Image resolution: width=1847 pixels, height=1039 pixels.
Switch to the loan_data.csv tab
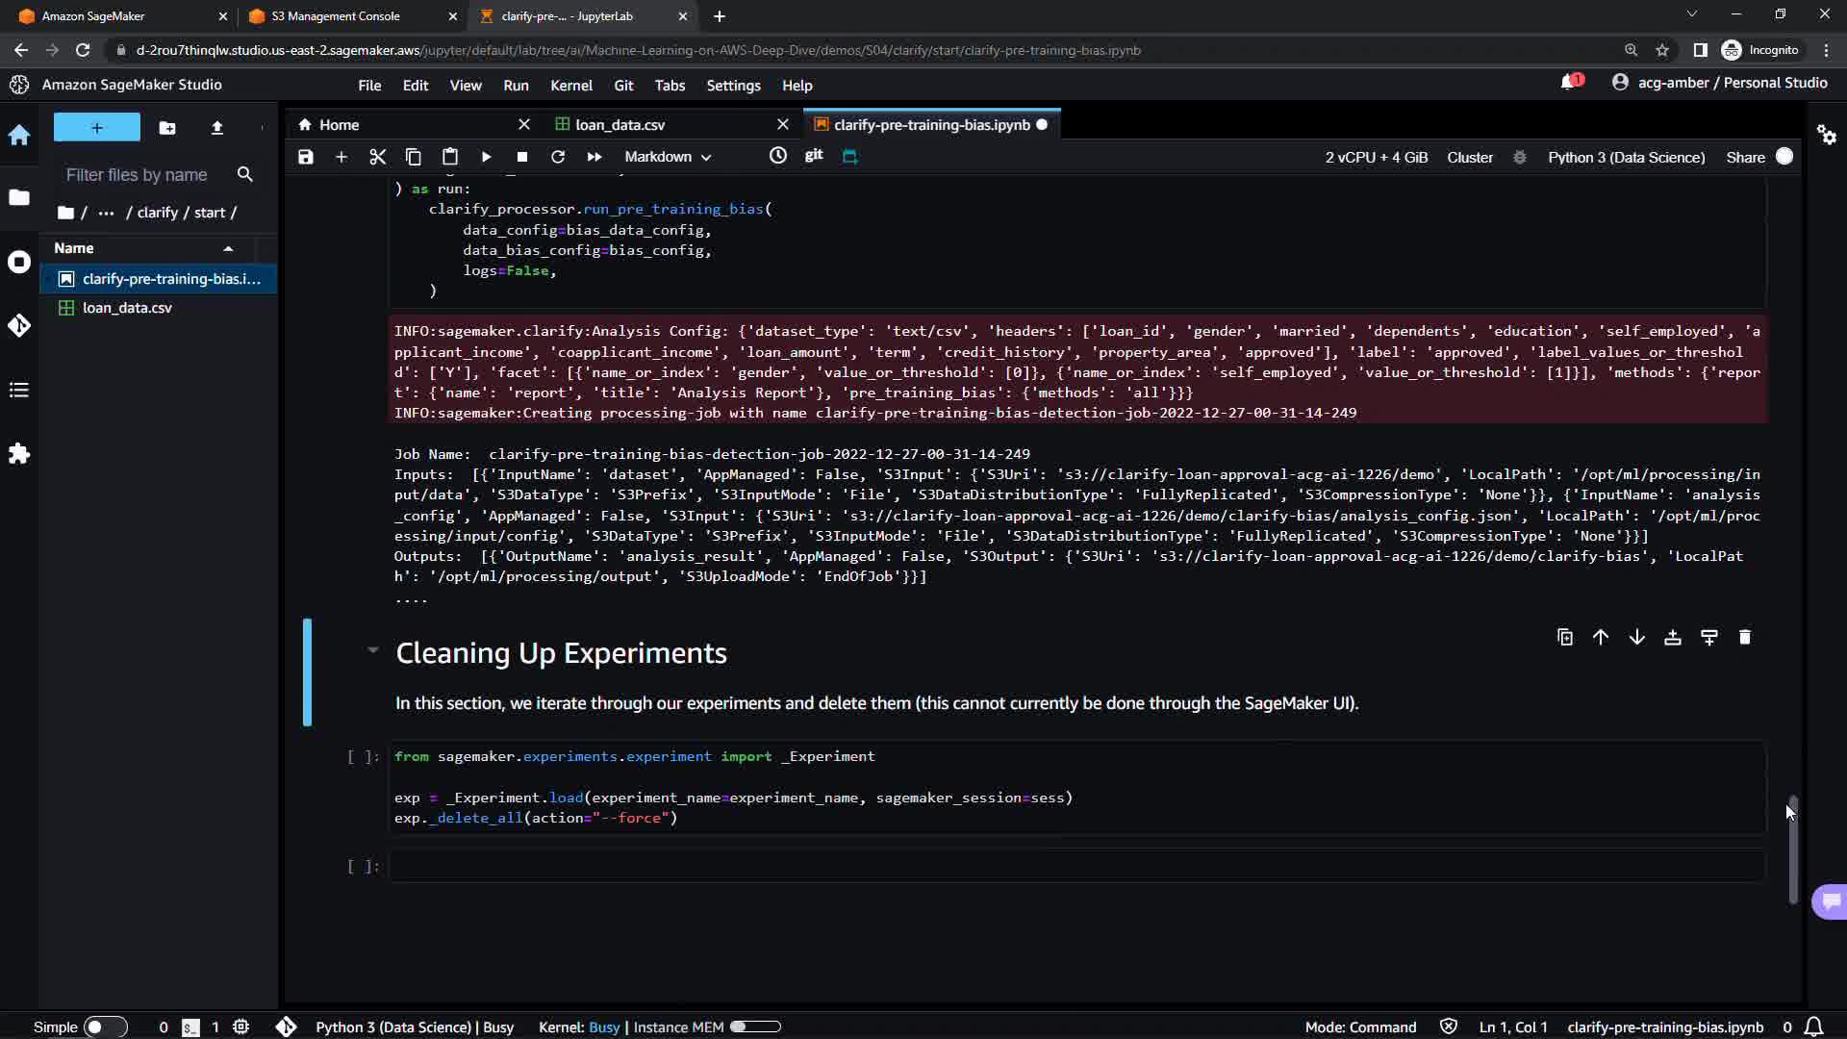click(x=620, y=125)
